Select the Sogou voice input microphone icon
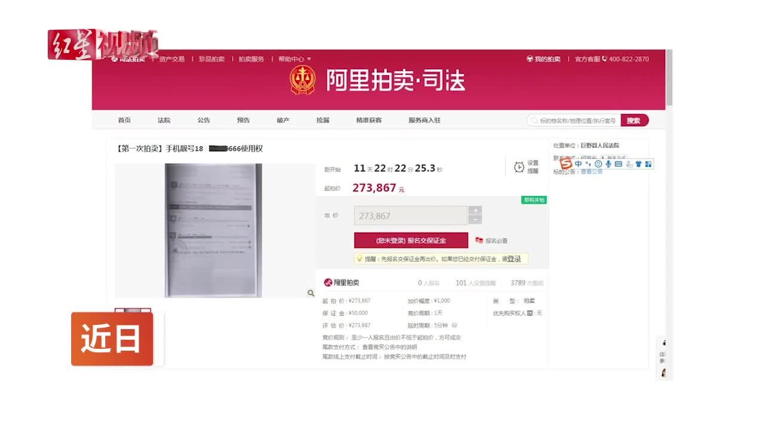Screen dimensions: 765x430 click(x=608, y=163)
